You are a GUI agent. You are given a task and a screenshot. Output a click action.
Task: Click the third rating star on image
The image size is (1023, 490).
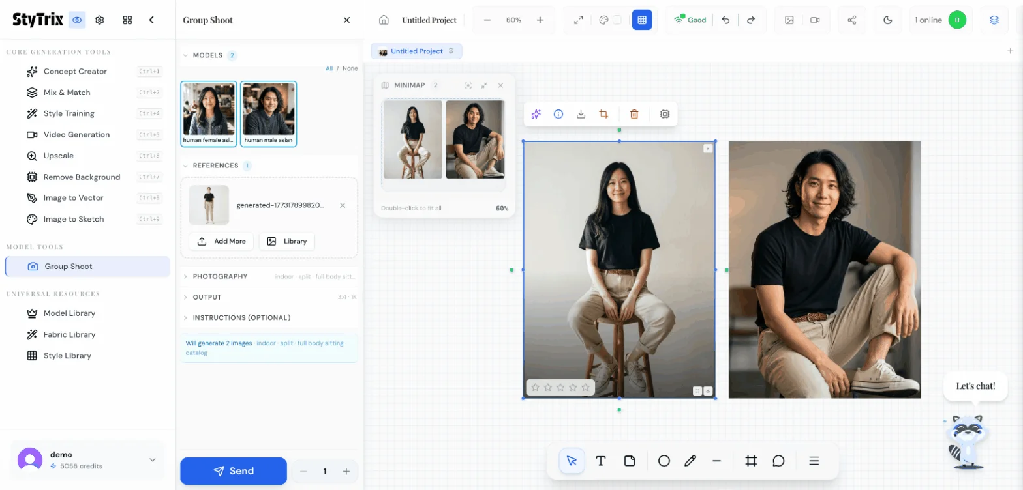pyautogui.click(x=560, y=388)
